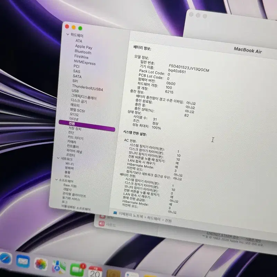Viewport: 277px width, 277px height.
Task: Select Thunderbolt/USB4 in the sidebar
Action: coord(88,88)
